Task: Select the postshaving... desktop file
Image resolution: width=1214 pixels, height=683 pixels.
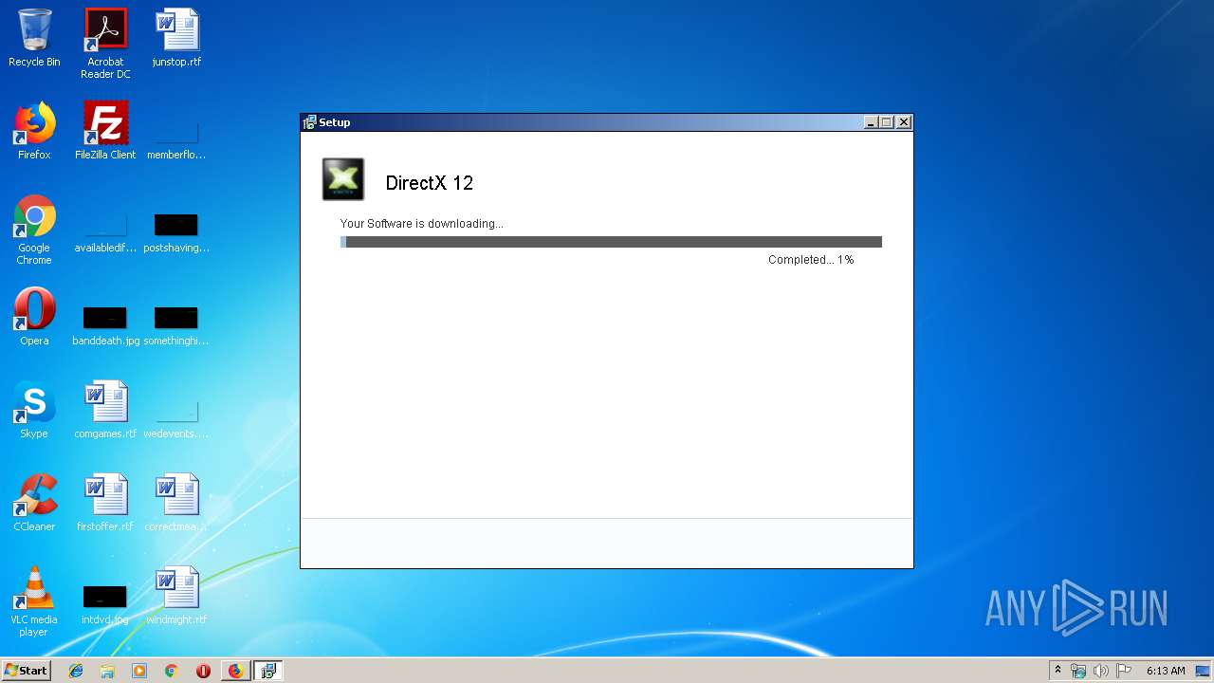Action: 176,233
